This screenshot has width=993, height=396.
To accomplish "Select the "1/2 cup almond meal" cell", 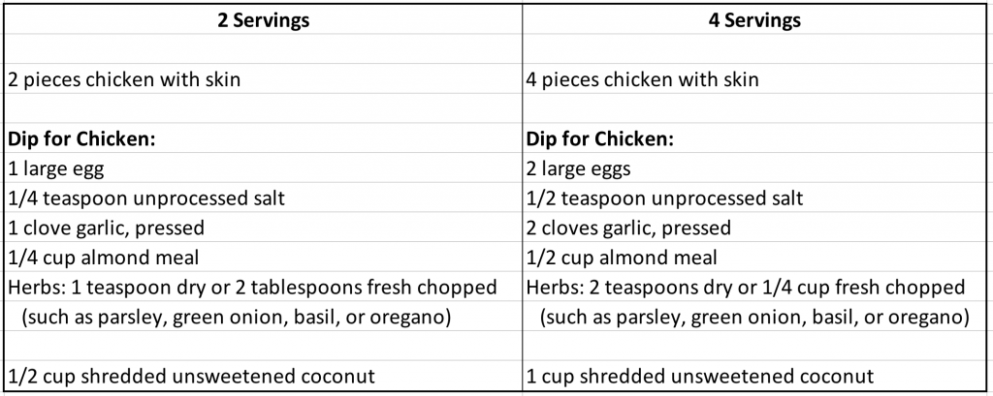I will coord(754,258).
